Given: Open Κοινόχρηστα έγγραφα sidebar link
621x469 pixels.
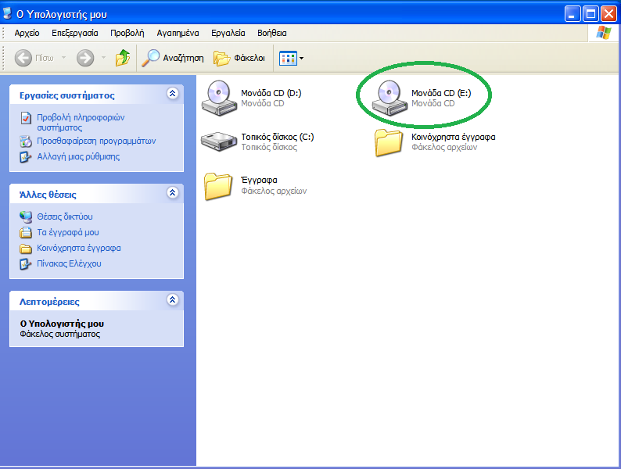Looking at the screenshot, I should pyautogui.click(x=79, y=248).
